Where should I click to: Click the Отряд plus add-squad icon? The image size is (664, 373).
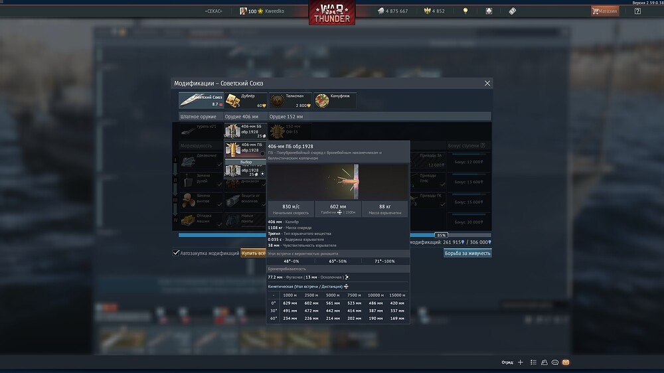click(x=521, y=362)
